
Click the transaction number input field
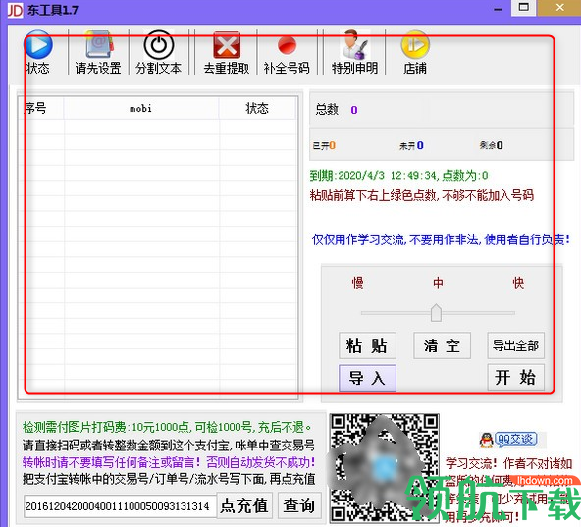[120, 506]
